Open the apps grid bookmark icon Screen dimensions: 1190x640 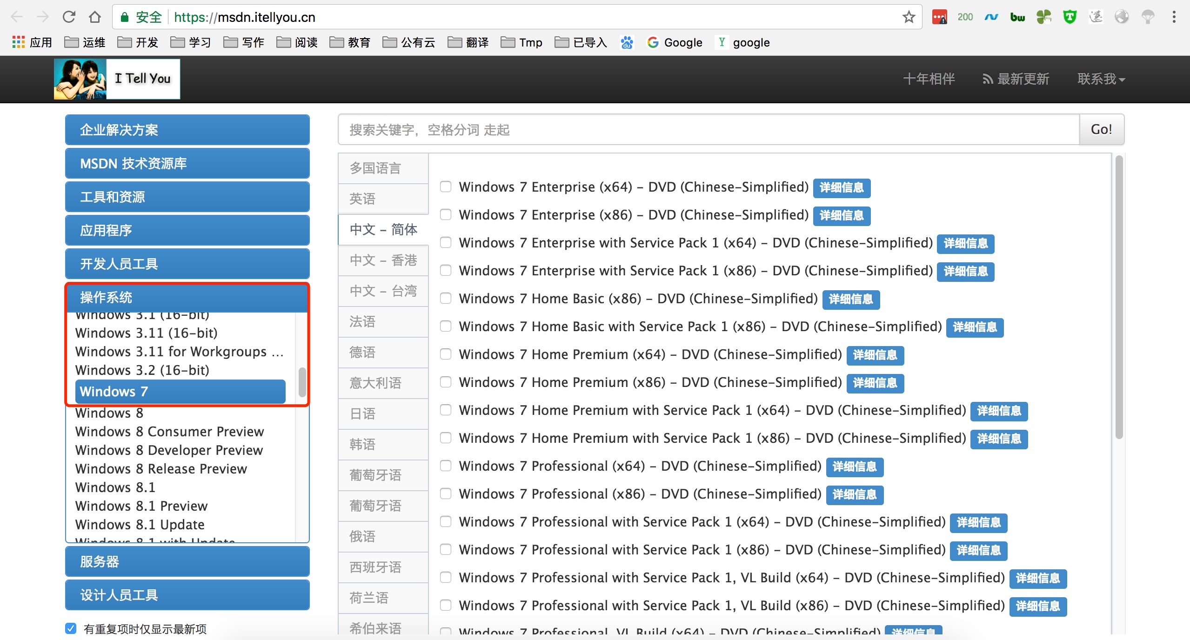pyautogui.click(x=19, y=42)
